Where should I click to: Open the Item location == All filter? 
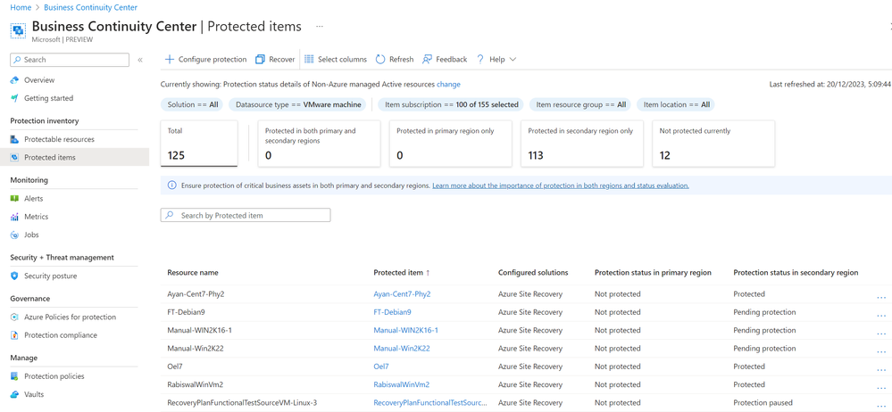(676, 104)
